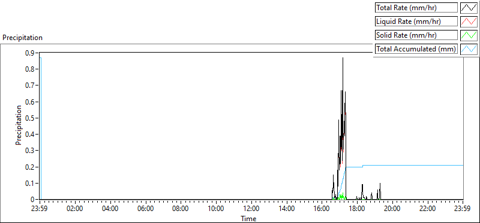Click the 18:00 time axis tick label
The width and height of the screenshot is (480, 223).
point(357,209)
